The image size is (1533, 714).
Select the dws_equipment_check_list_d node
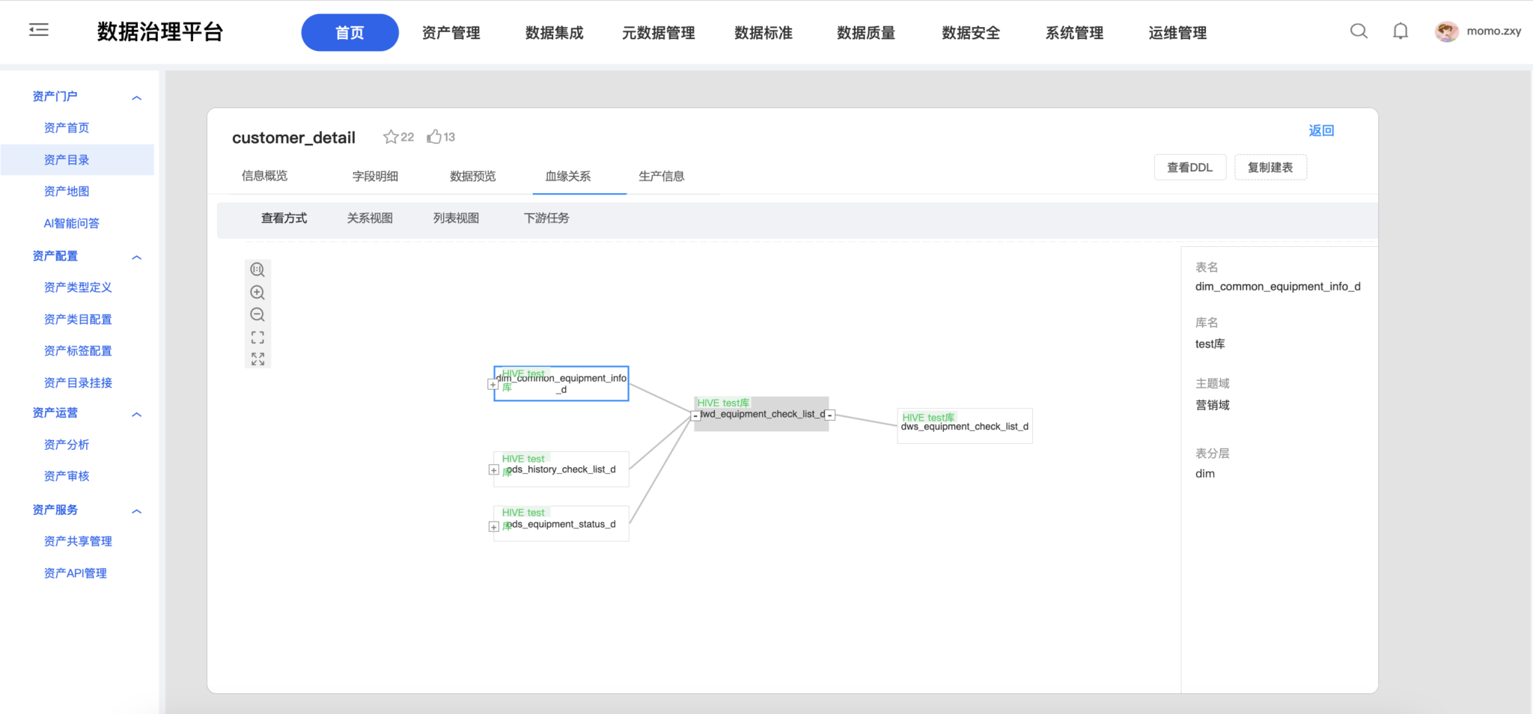click(x=964, y=426)
